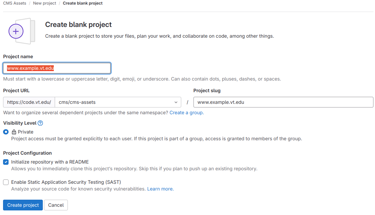The height and width of the screenshot is (215, 375).
Task: Open the Create a group link
Action: click(x=186, y=112)
